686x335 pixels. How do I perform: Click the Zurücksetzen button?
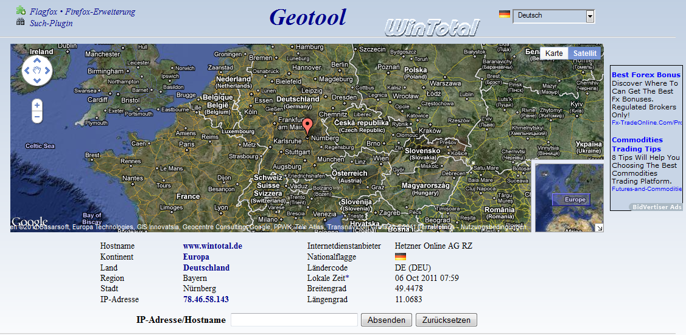(x=446, y=320)
